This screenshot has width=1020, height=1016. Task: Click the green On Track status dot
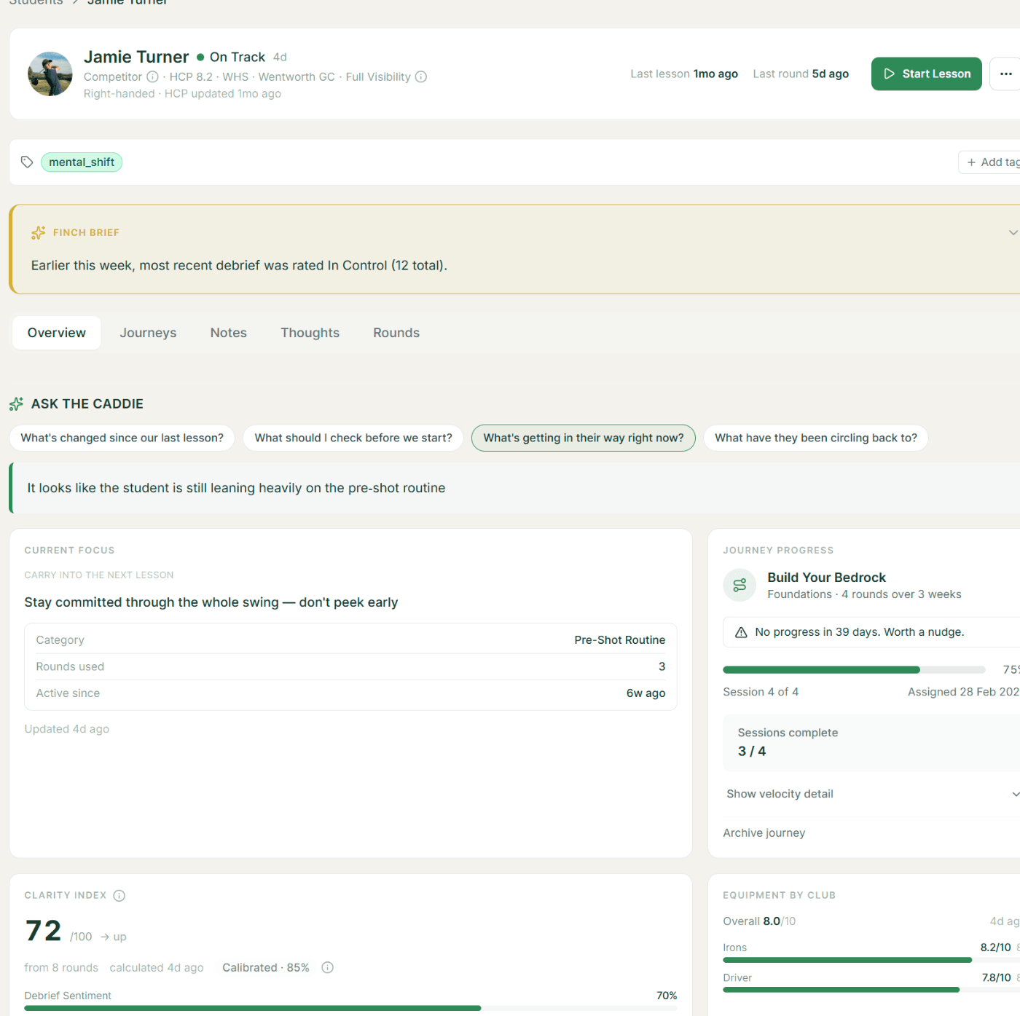[x=200, y=57]
